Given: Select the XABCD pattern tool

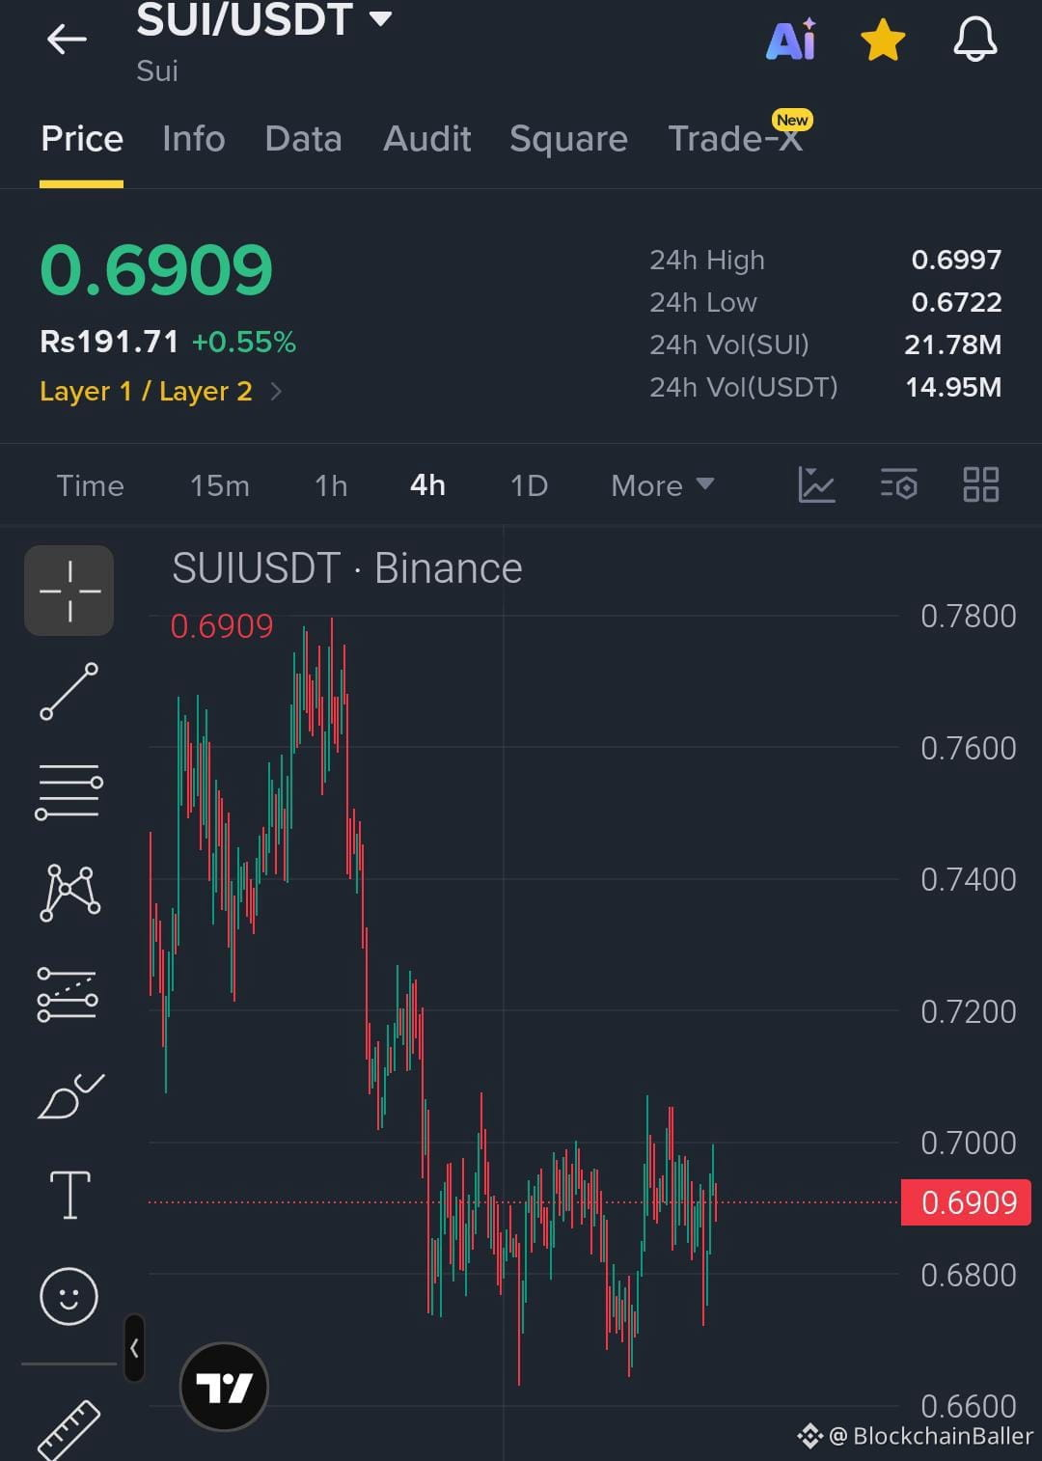Looking at the screenshot, I should click(69, 893).
